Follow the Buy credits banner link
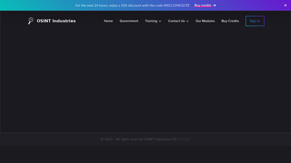This screenshot has width=291, height=163. click(203, 6)
